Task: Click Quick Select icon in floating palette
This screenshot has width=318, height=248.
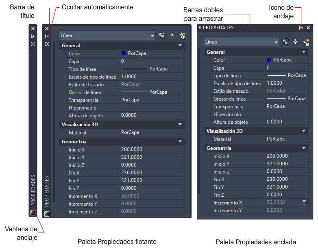Action: (182, 35)
